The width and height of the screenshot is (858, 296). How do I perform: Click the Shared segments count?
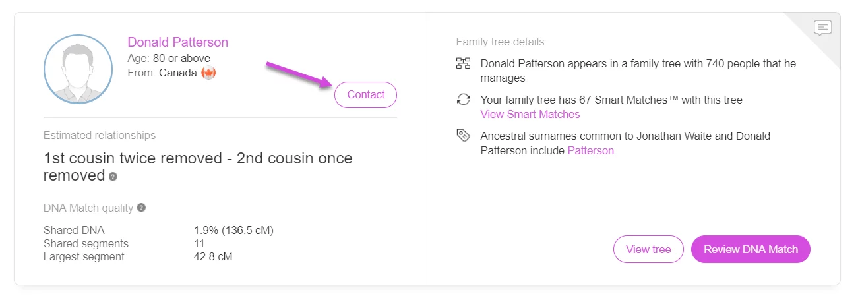tap(199, 243)
